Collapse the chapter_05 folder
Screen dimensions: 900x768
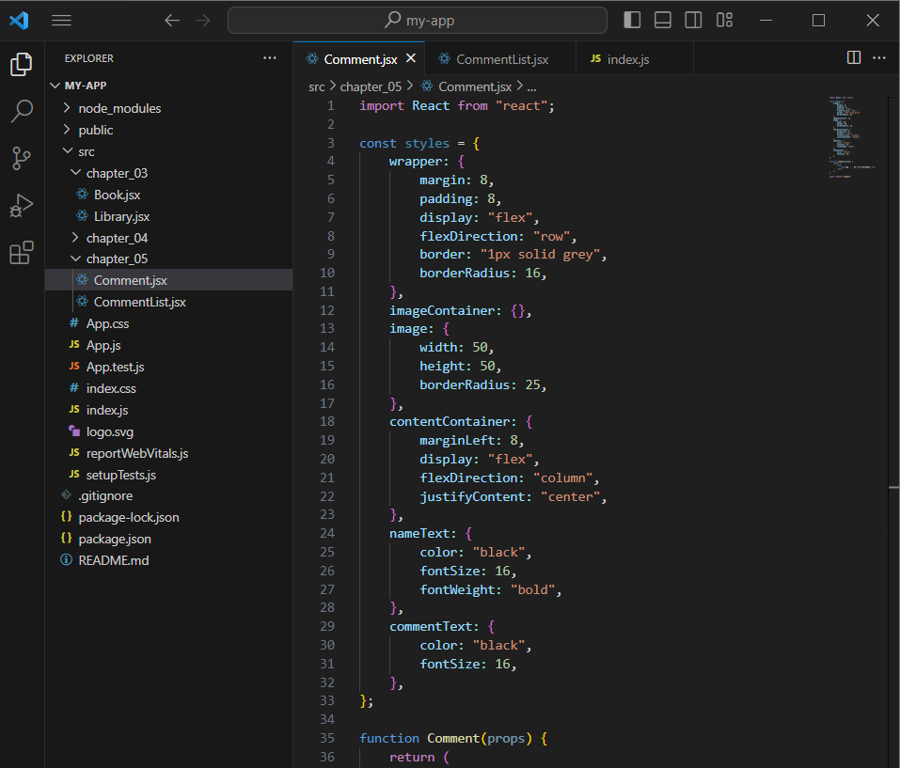pyautogui.click(x=116, y=259)
